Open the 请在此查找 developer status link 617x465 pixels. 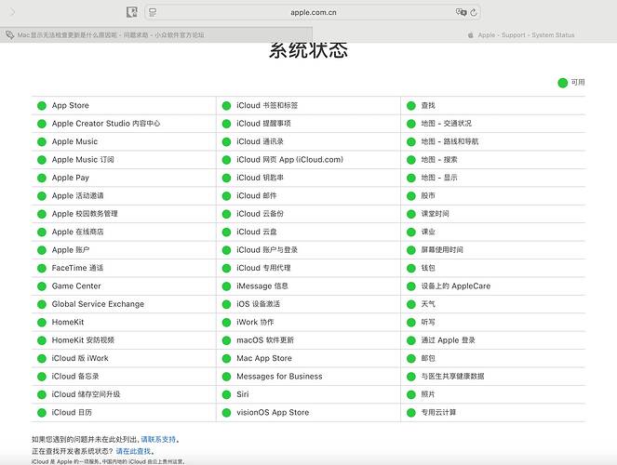click(133, 451)
